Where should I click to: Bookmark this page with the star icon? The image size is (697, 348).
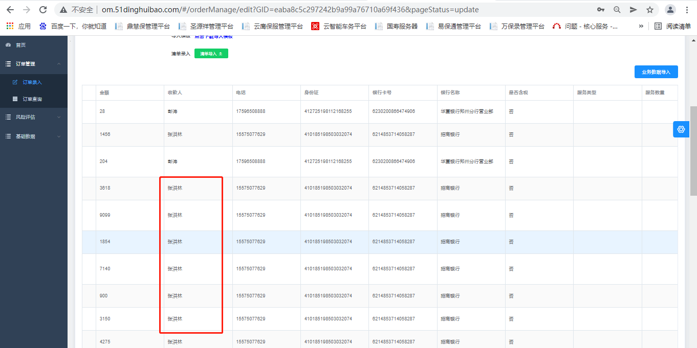coord(650,10)
